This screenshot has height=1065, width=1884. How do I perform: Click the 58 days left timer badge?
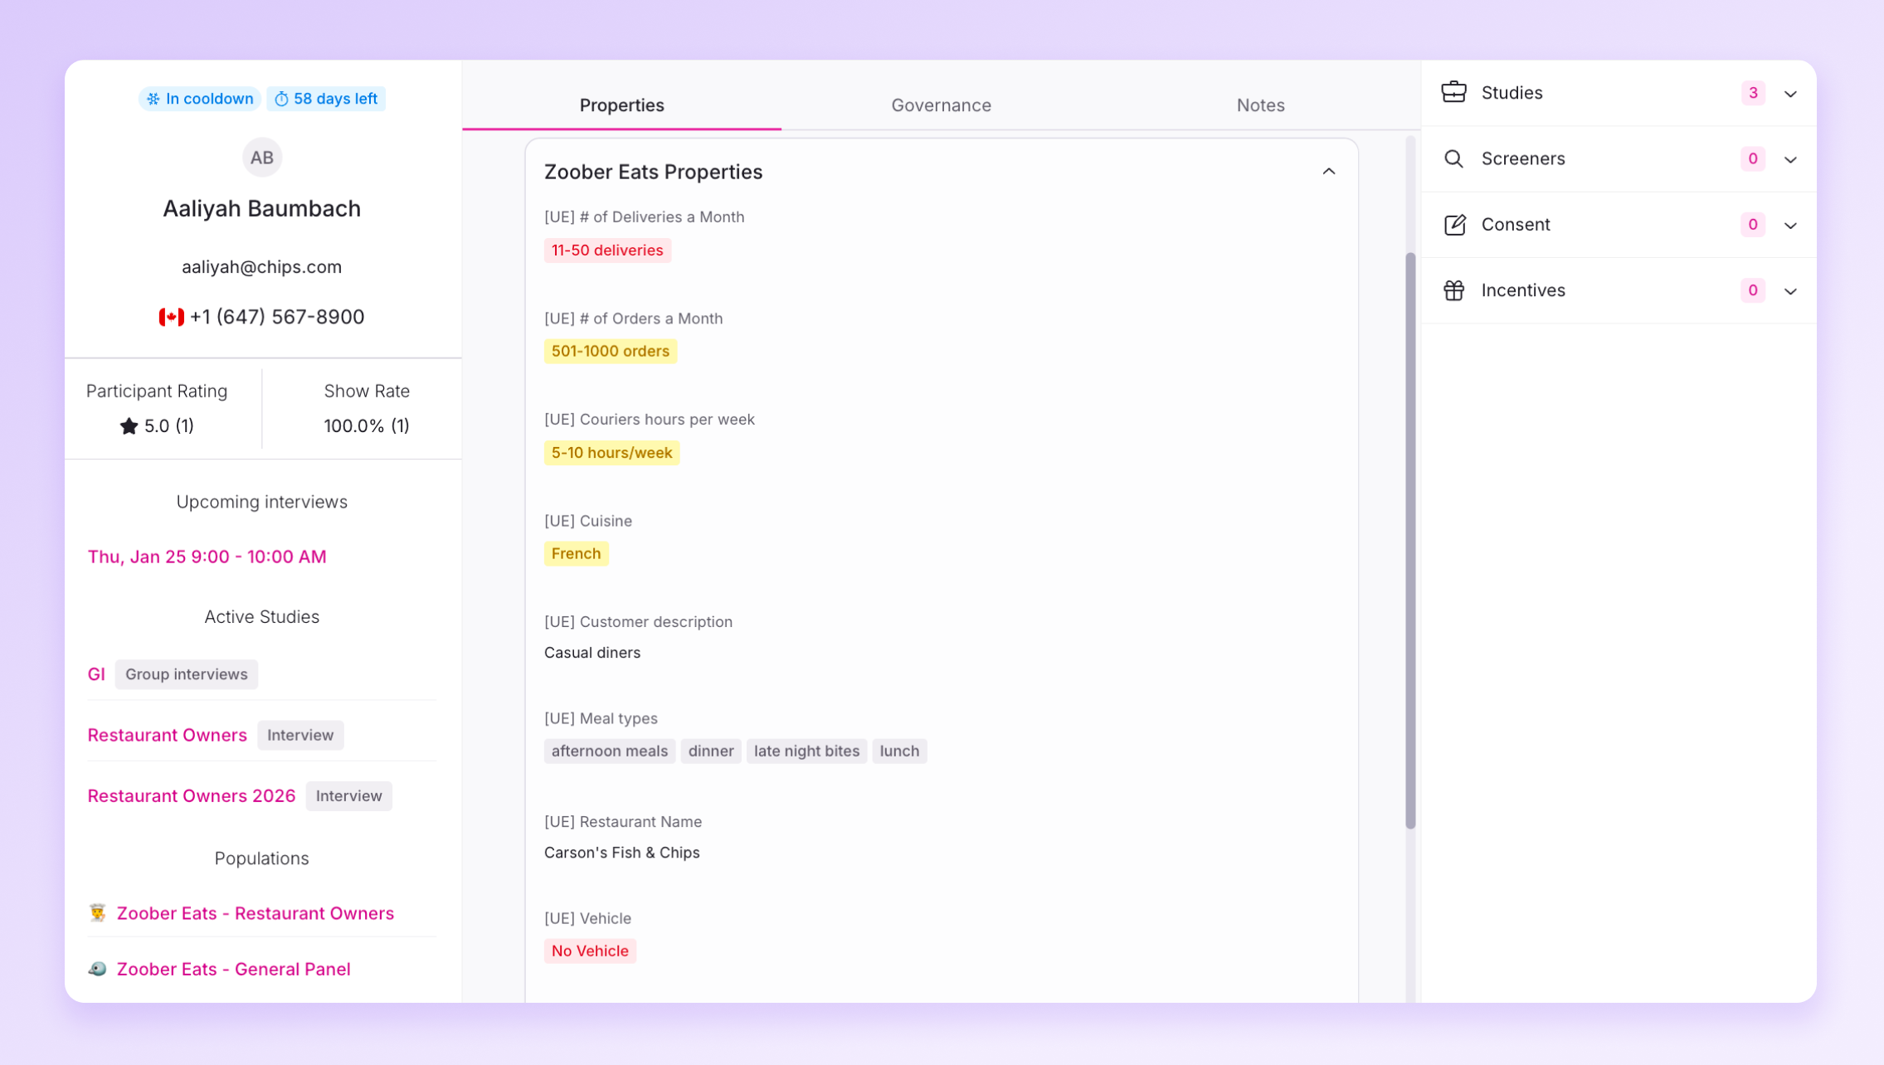coord(326,99)
